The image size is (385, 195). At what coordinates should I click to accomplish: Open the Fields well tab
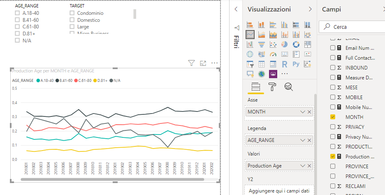coord(255,87)
